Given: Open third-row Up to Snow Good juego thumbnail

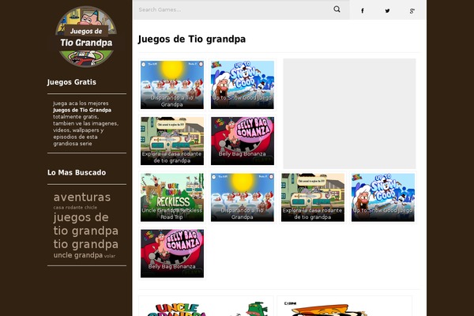Looking at the screenshot, I should 383,197.
